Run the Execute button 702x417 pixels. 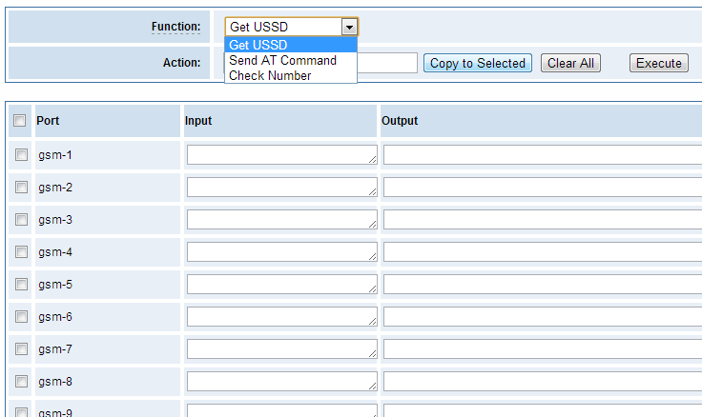tap(658, 63)
